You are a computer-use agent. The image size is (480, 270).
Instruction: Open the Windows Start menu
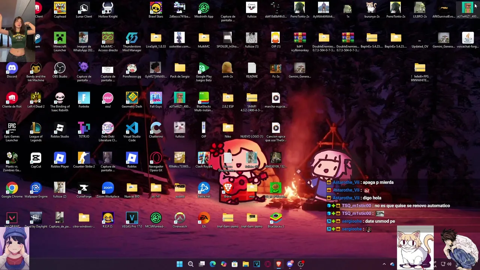180,264
